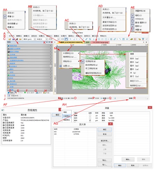Image resolution: width=155 pixels, height=171 pixels.
Task: Click the pin icon on the camera panel header
Action: tap(49, 42)
